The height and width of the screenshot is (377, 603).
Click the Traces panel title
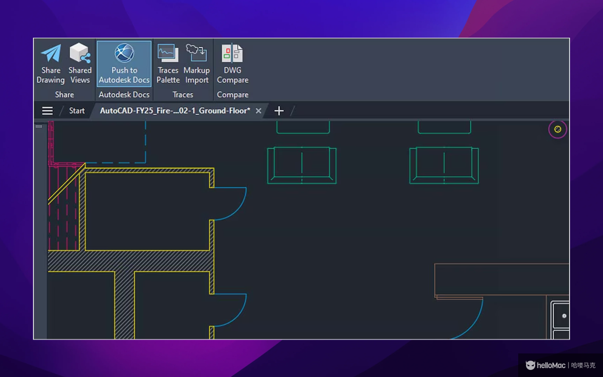coord(183,95)
